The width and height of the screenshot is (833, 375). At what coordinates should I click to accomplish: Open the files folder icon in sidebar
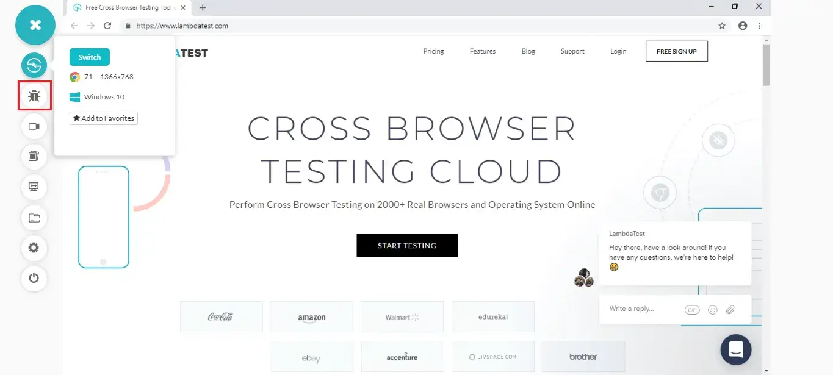pyautogui.click(x=34, y=218)
